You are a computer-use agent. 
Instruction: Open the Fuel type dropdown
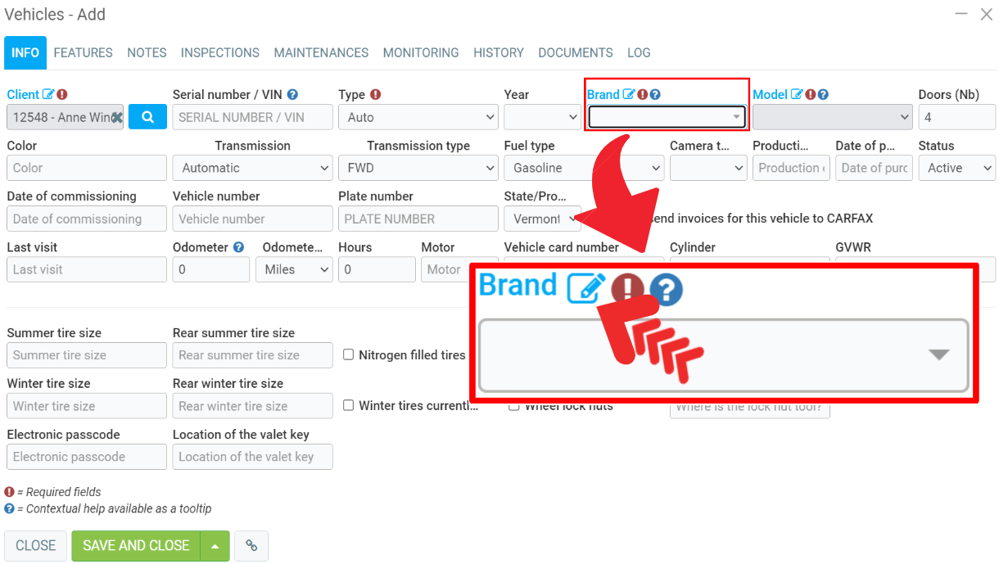[583, 168]
